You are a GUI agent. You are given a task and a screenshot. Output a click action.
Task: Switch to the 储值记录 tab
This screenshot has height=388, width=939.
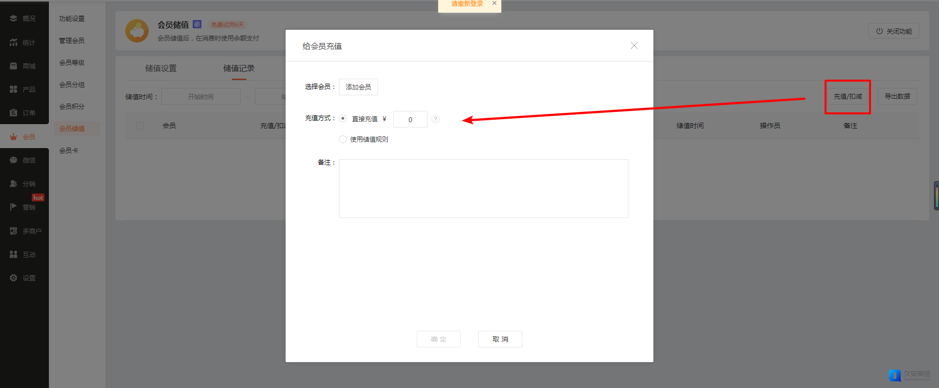coord(239,68)
